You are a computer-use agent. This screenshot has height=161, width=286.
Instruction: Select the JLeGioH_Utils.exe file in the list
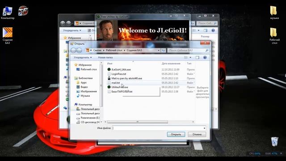tap(121, 70)
